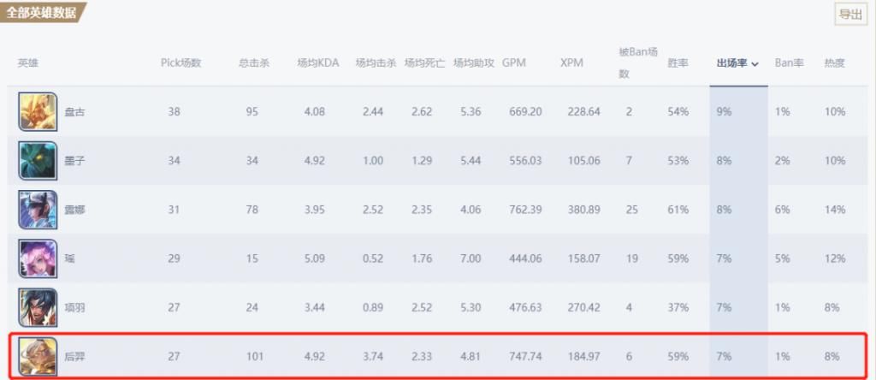Sort by 场均KDA column header
Image resolution: width=876 pixels, height=380 pixels.
(318, 63)
